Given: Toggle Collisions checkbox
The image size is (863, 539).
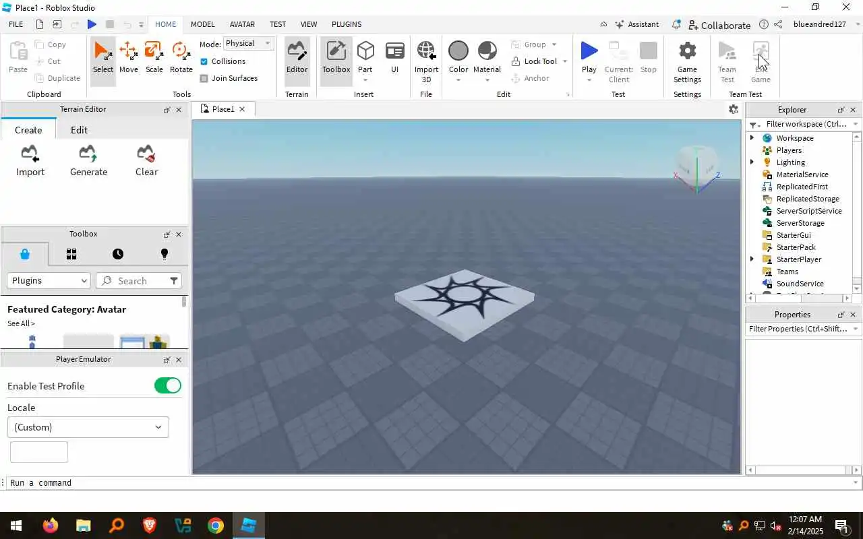Looking at the screenshot, I should [204, 61].
